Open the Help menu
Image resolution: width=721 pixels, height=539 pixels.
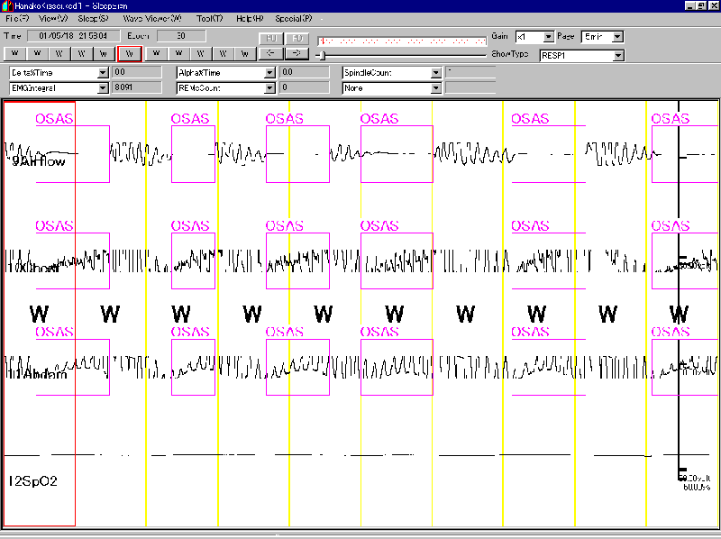[250, 18]
